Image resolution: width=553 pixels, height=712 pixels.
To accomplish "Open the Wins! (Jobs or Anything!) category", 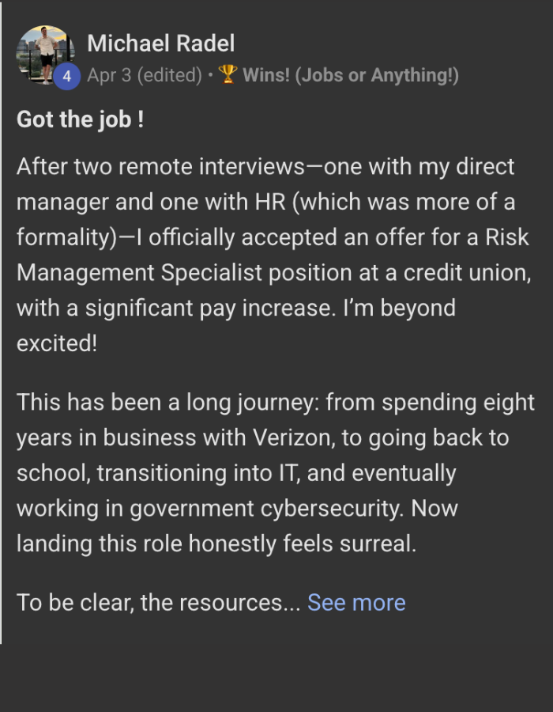I will pos(350,76).
